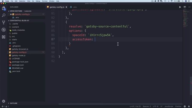
Task: Open gatsby-browser.js in the explorer
Action: point(20,49)
